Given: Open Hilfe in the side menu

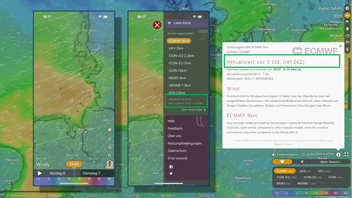Looking at the screenshot, I should point(171,121).
